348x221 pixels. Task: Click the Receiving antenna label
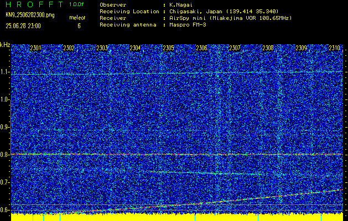pyautogui.click(x=128, y=25)
